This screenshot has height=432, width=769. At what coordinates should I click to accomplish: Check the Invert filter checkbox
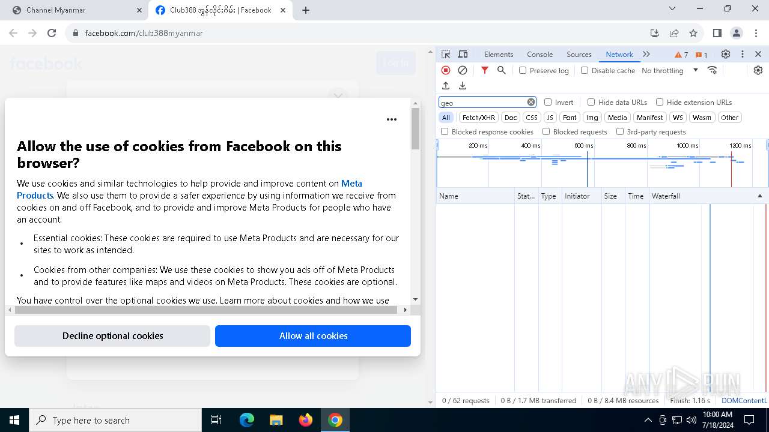548,102
